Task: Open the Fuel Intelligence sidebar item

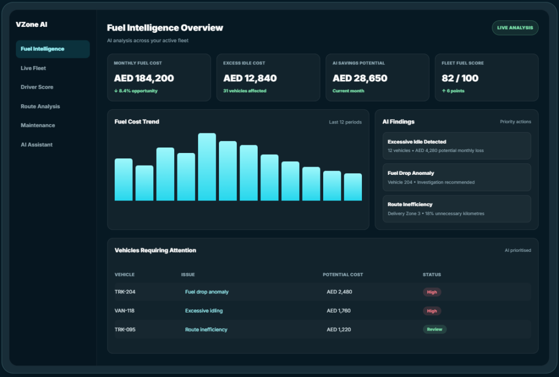Action: (x=53, y=49)
